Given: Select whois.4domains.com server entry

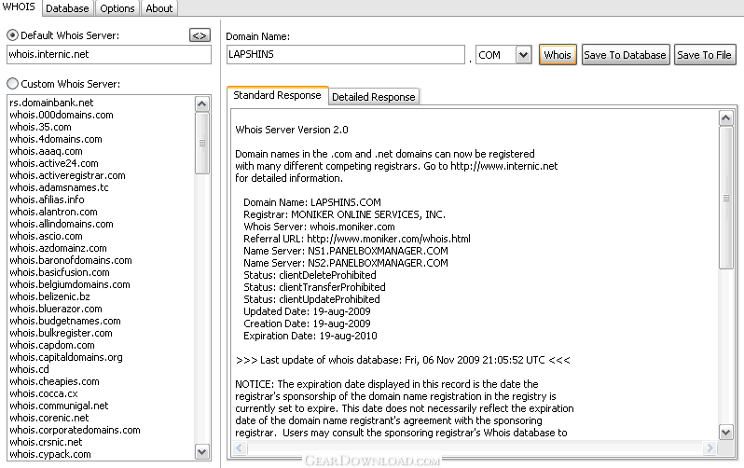Looking at the screenshot, I should tap(56, 139).
